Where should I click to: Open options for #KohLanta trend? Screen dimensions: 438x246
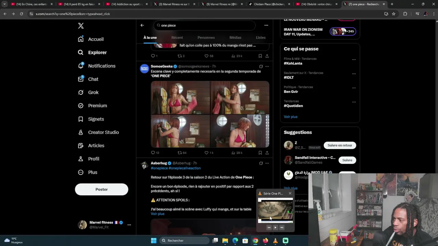[x=354, y=59]
